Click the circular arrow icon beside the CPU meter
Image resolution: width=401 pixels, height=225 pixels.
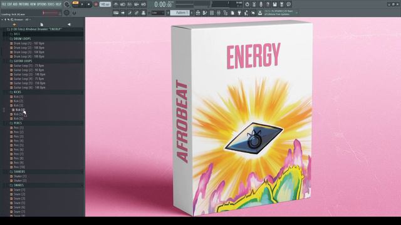click(247, 4)
